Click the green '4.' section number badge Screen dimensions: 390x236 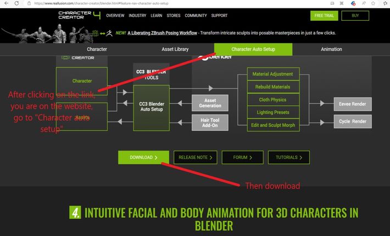pyautogui.click(x=75, y=212)
